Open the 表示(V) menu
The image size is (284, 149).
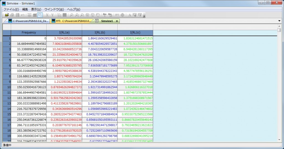(36, 9)
